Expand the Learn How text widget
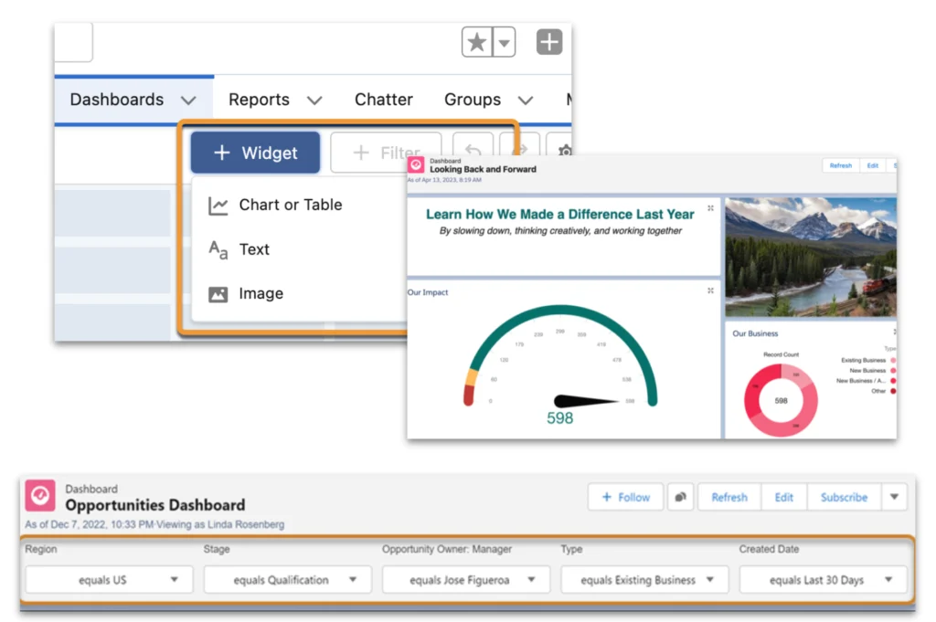This screenshot has height=622, width=936. point(710,208)
